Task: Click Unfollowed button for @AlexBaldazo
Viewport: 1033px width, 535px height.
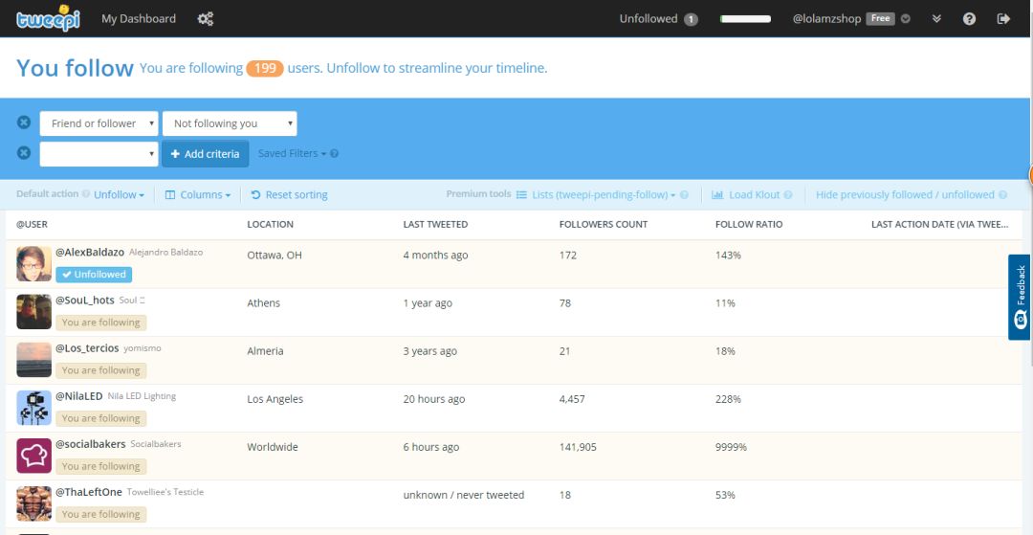Action: (x=94, y=274)
